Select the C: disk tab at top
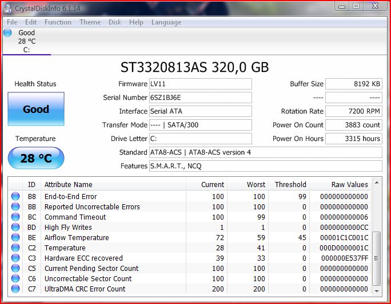 pyautogui.click(x=27, y=41)
